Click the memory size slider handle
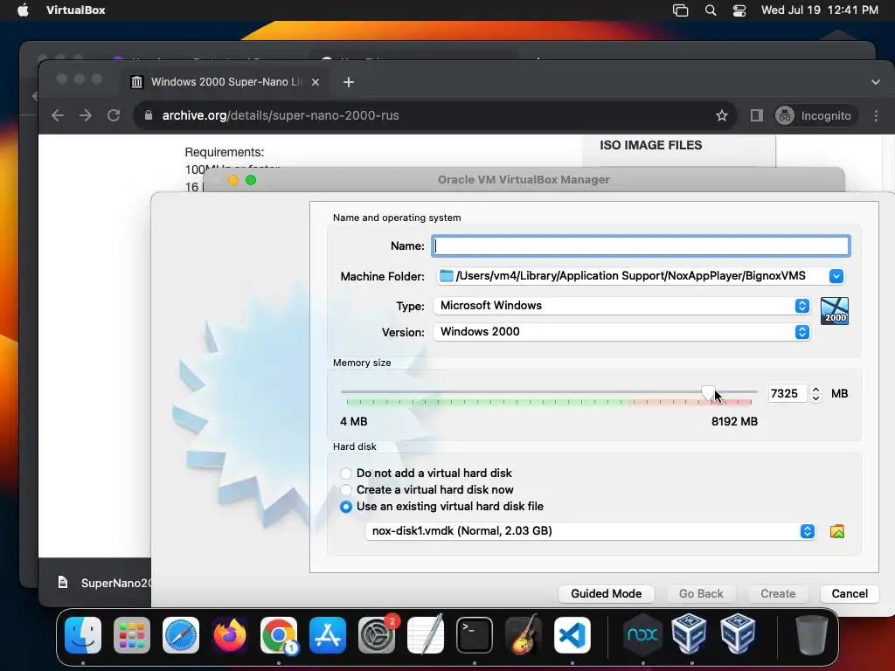895x671 pixels. tap(708, 392)
